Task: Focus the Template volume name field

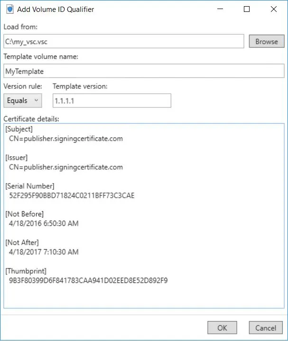Action: 143,71
